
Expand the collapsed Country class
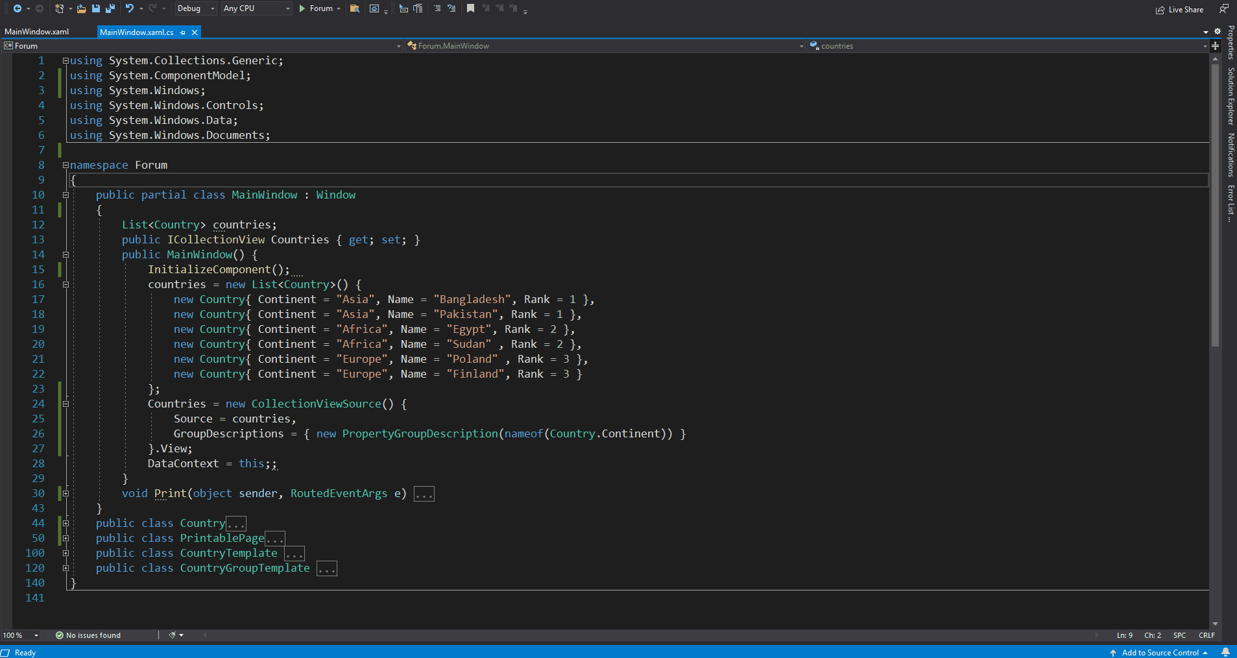66,523
